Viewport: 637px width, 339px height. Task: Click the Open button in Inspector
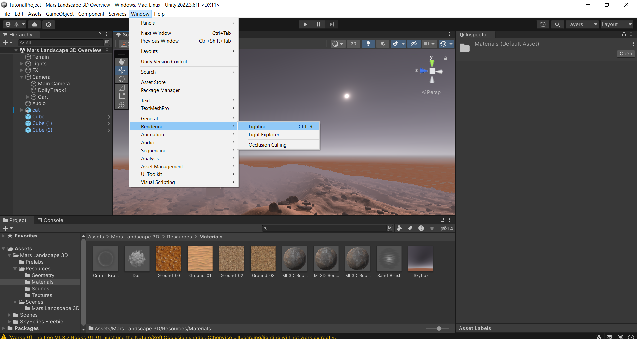pos(626,54)
